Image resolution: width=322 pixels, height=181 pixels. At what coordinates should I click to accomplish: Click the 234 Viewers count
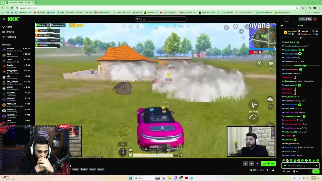coord(257,170)
